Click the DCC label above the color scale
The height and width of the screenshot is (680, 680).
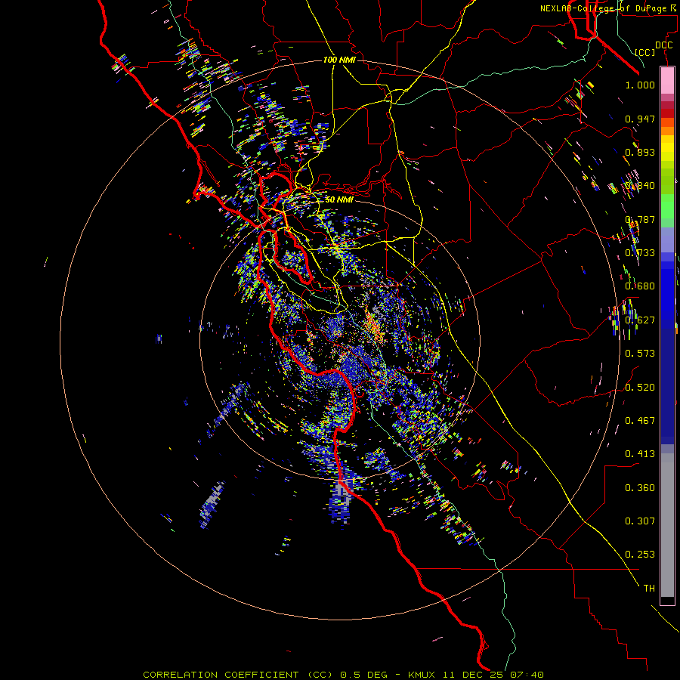point(663,45)
